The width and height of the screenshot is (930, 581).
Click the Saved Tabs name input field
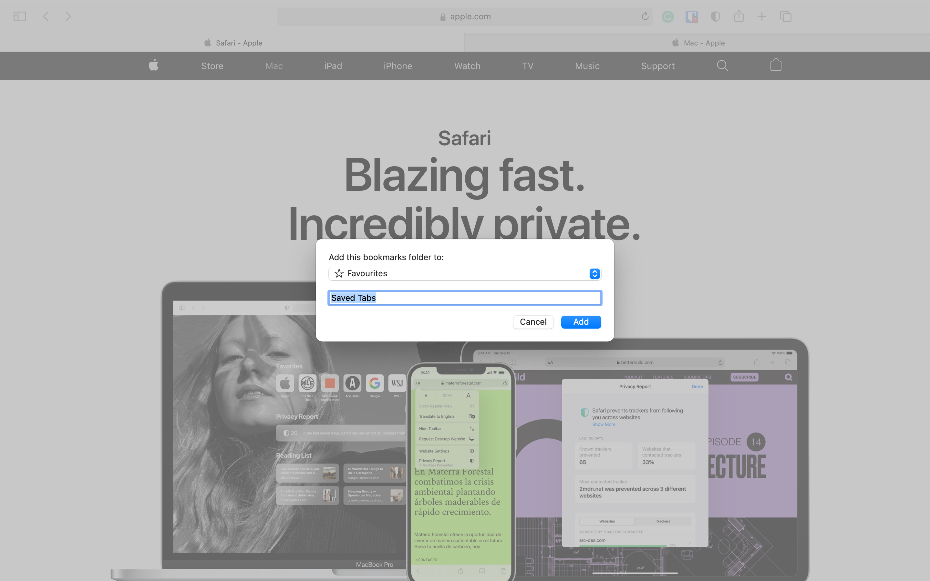465,298
